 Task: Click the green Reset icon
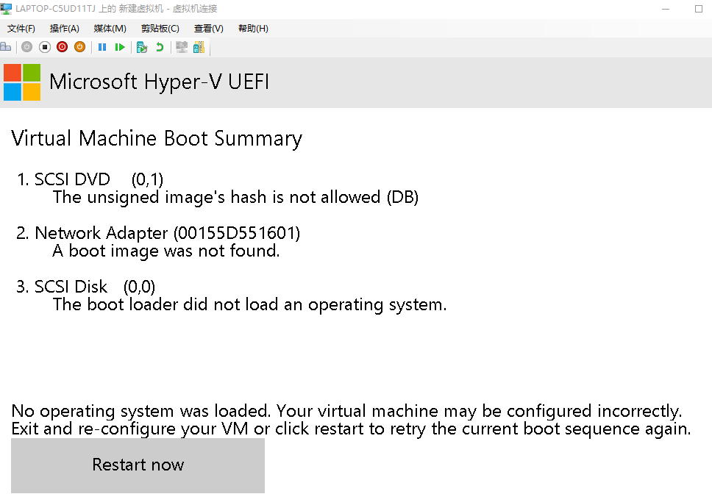pos(120,47)
